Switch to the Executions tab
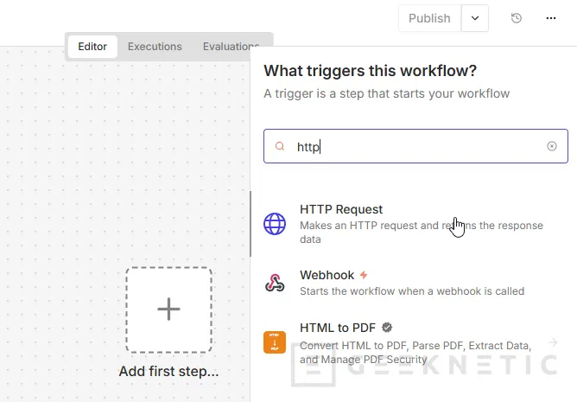The width and height of the screenshot is (577, 402). point(155,47)
